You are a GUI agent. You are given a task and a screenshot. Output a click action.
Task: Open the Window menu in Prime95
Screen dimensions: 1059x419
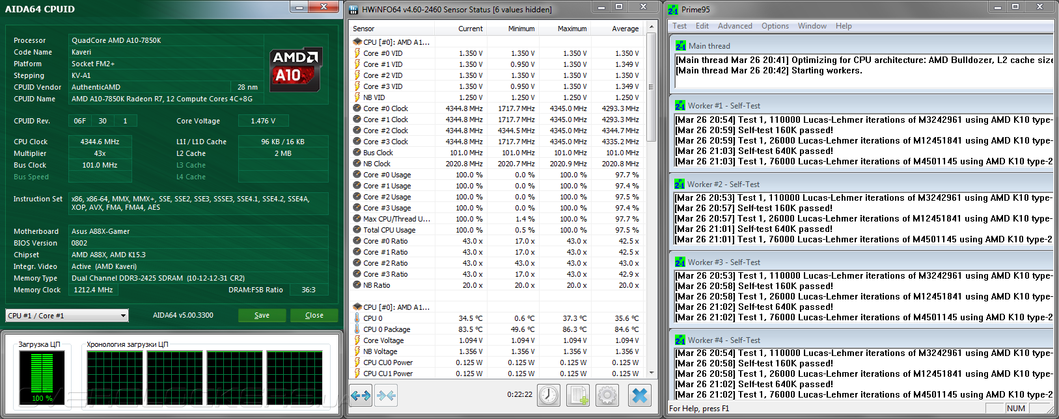click(x=812, y=26)
